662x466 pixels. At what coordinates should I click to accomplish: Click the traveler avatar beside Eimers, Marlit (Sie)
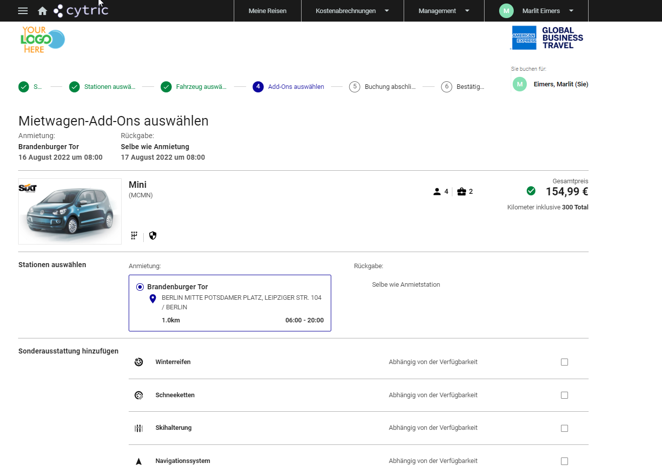520,84
